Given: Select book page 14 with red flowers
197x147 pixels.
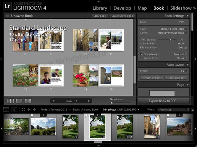Looking at the screenshot, I should coord(86,76).
